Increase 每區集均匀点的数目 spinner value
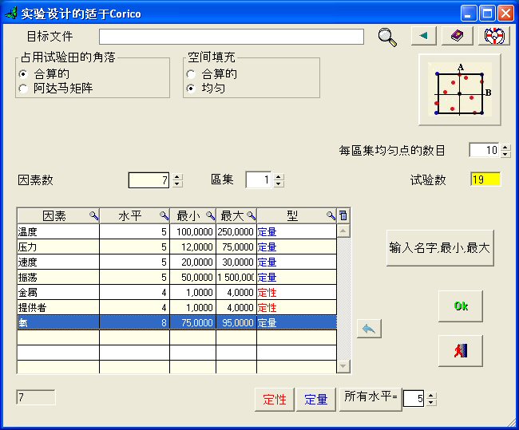This screenshot has height=430, width=519. tap(505, 147)
